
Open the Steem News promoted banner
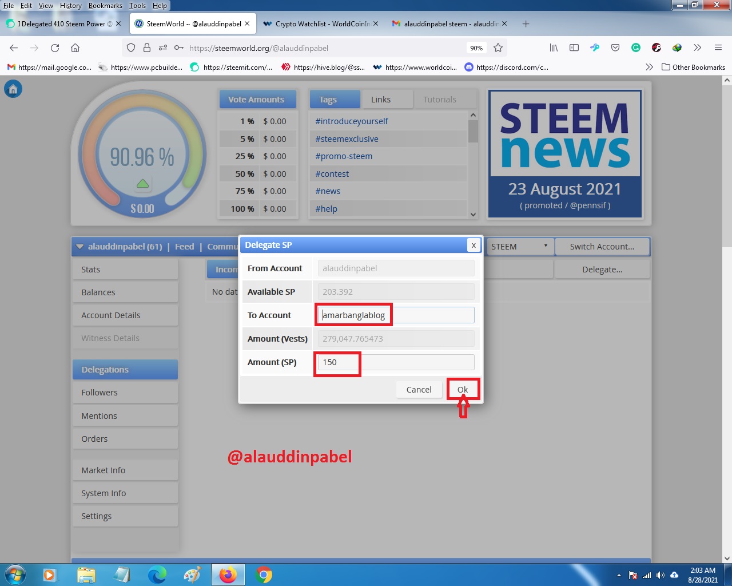click(565, 154)
